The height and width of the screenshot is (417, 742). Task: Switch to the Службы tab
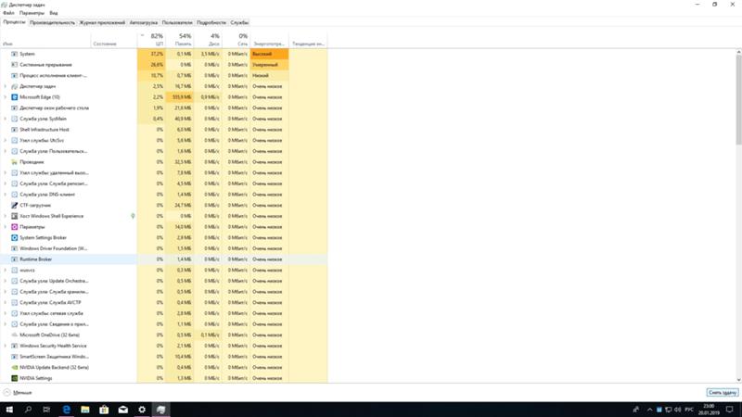(x=239, y=22)
